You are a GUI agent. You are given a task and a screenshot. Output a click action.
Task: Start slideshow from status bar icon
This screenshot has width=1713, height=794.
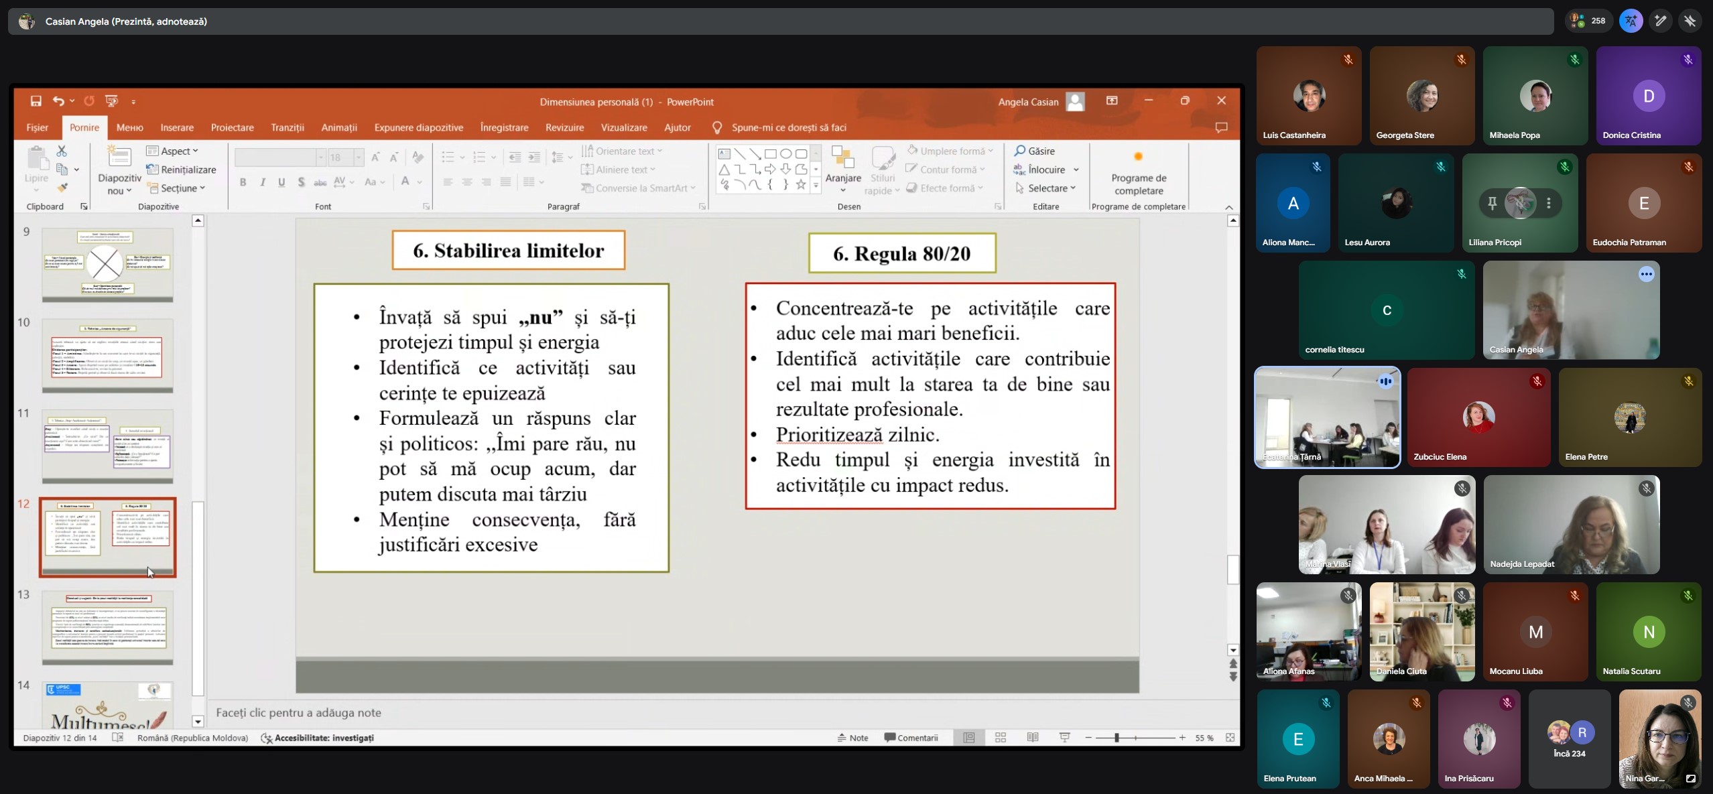pos(1065,738)
